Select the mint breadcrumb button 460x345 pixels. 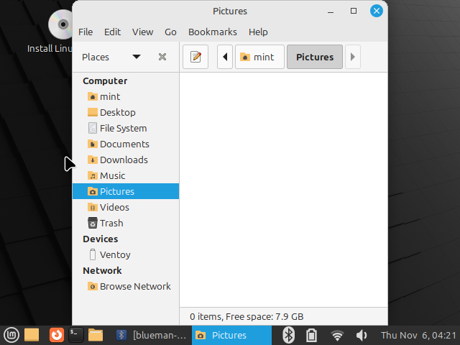click(x=257, y=57)
